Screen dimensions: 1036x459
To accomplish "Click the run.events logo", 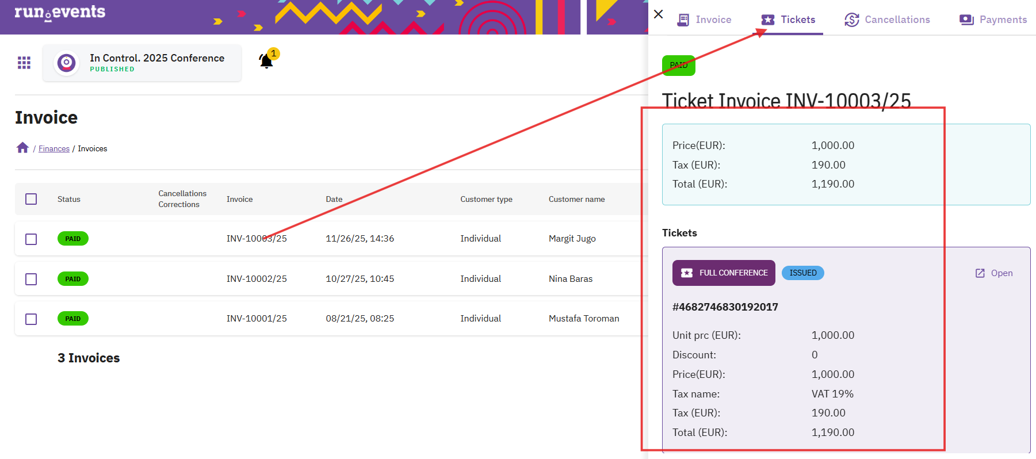I will (x=60, y=13).
